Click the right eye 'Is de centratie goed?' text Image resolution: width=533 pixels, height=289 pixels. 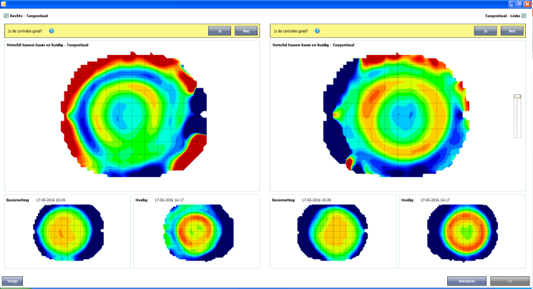coord(25,31)
